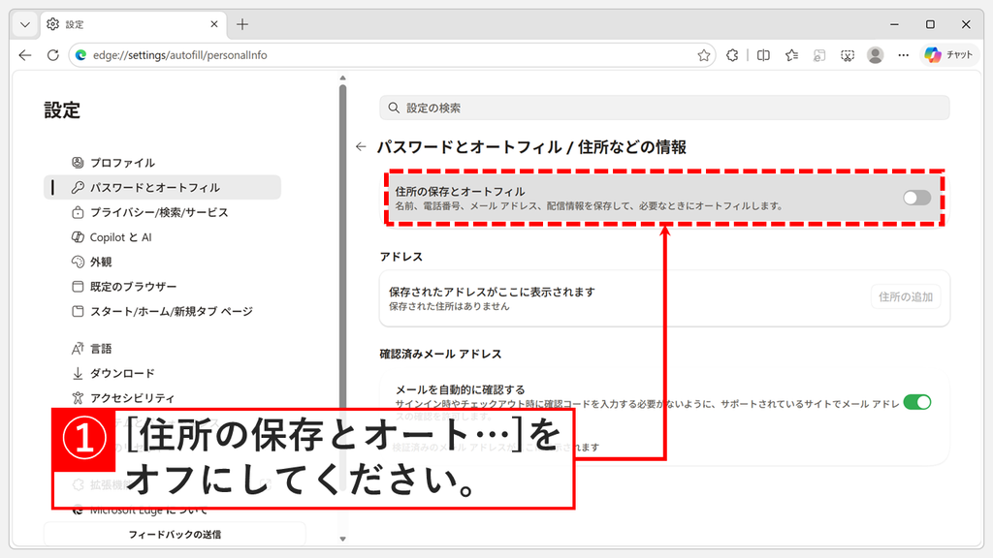Open the profile avatar menu
The width and height of the screenshot is (993, 558).
point(876,55)
